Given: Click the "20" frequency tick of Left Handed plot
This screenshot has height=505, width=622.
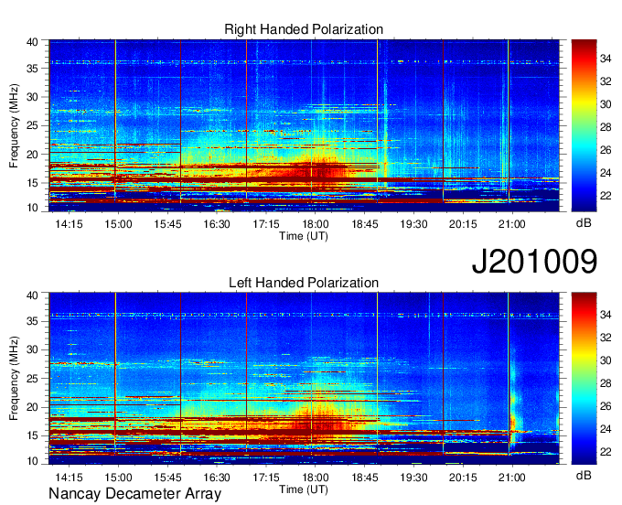Looking at the screenshot, I should [x=32, y=407].
